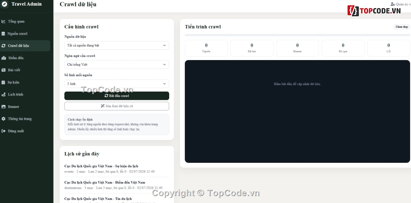Open the Số link mỗi nguồn dropdown
This screenshot has width=411, height=203.
click(x=117, y=84)
